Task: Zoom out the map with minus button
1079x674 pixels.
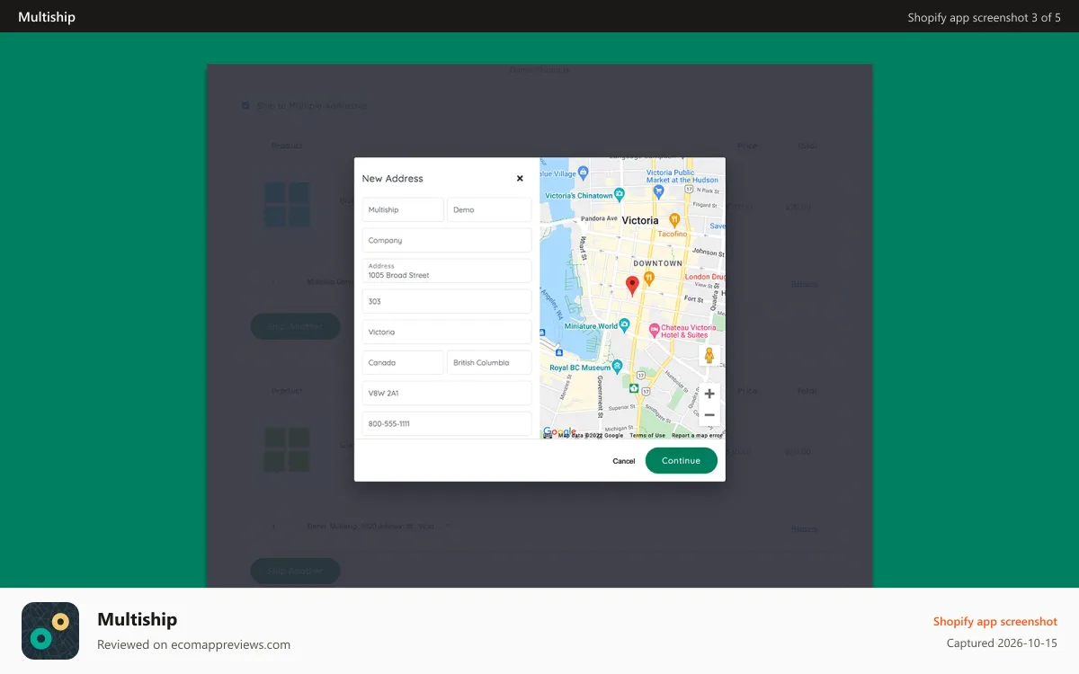Action: pos(709,415)
